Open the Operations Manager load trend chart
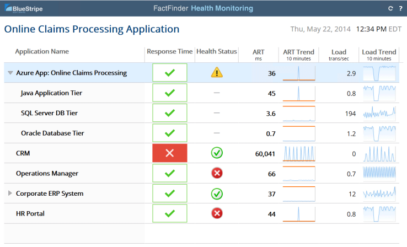407x247 pixels. 379,173
